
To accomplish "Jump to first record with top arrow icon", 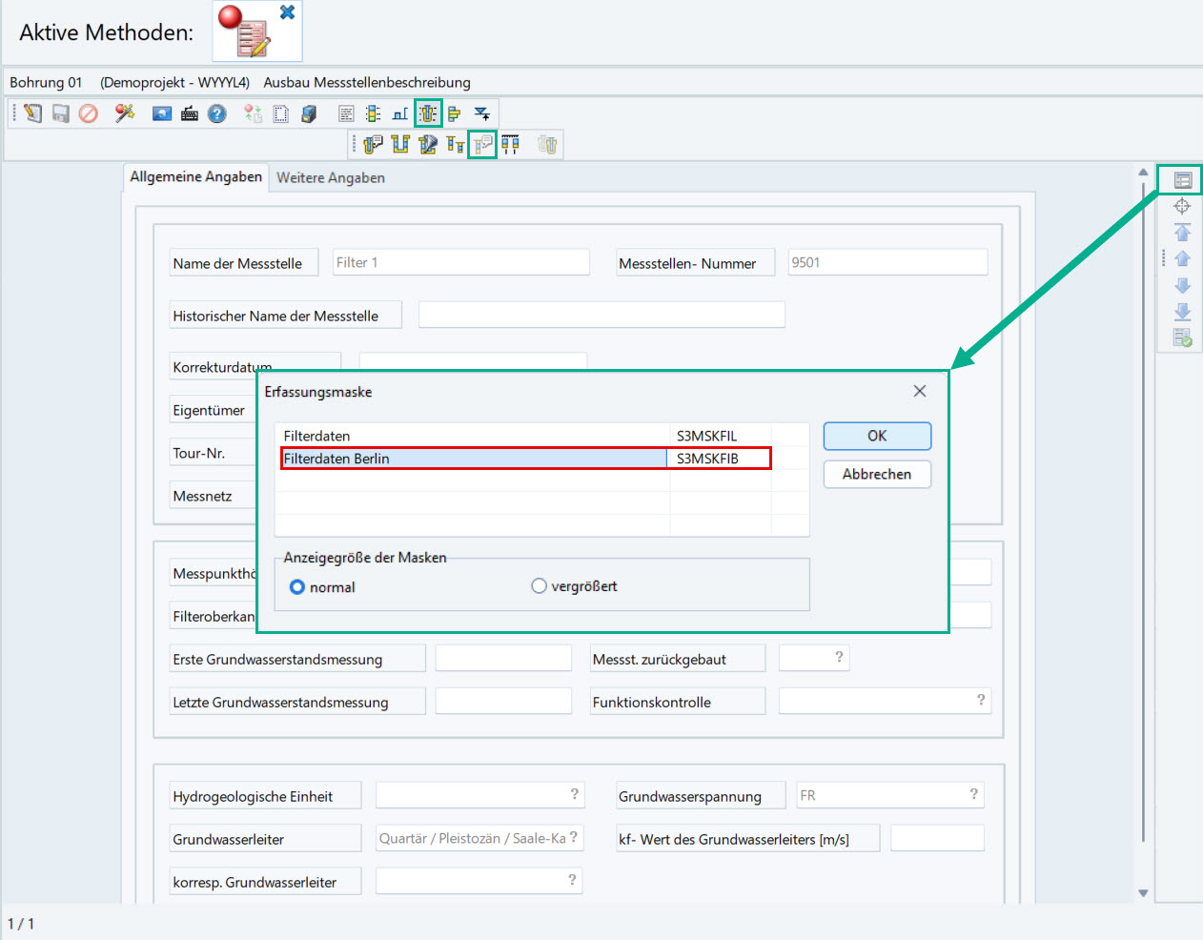I will pos(1182,233).
